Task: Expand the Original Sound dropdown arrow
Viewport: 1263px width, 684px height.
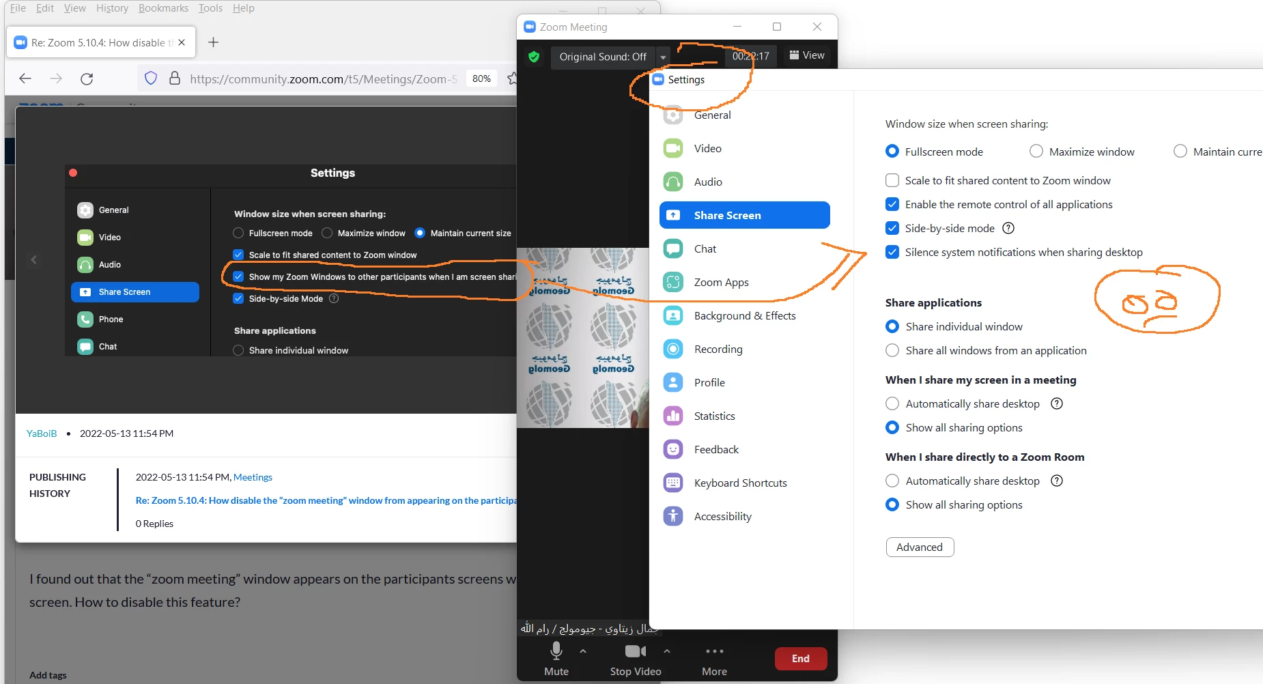Action: [663, 57]
